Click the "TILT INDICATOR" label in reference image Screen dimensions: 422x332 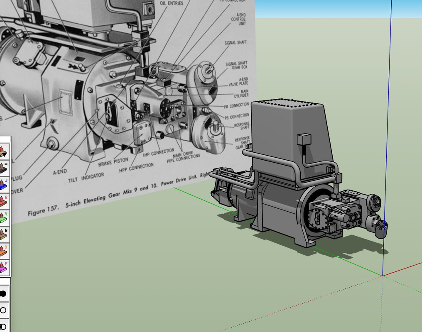click(86, 178)
